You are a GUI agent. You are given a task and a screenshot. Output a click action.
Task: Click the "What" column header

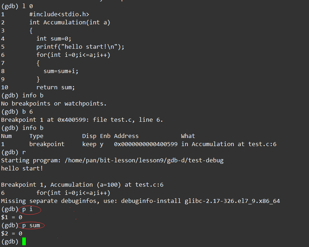click(188, 136)
